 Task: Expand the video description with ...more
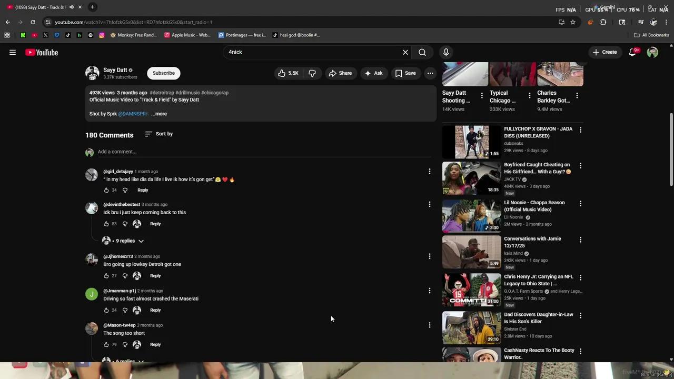pos(158,114)
